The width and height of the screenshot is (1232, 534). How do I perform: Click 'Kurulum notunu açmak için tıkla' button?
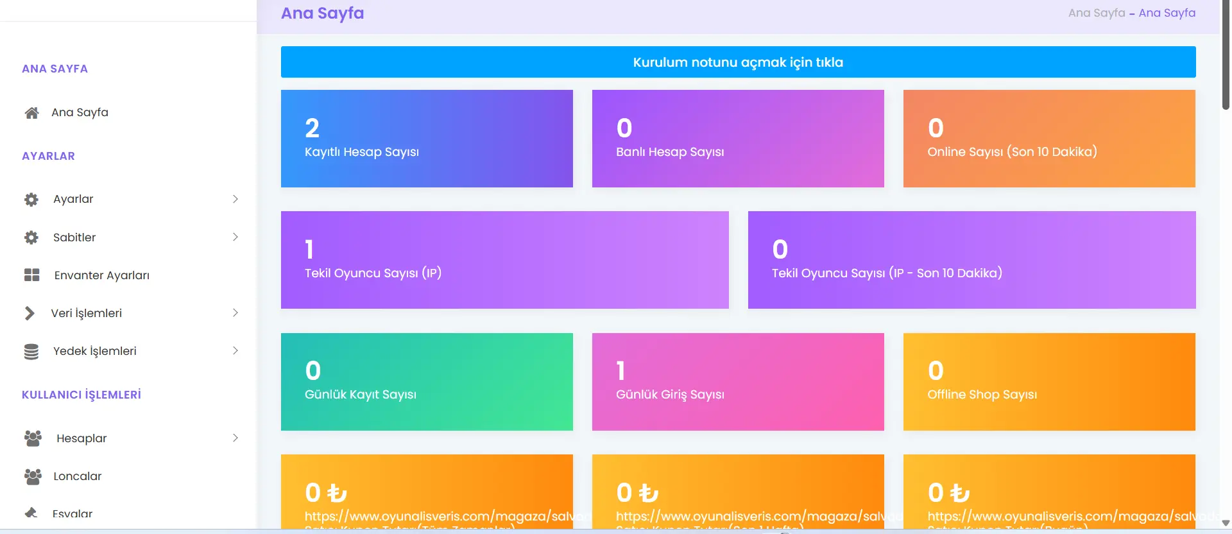pyautogui.click(x=738, y=62)
